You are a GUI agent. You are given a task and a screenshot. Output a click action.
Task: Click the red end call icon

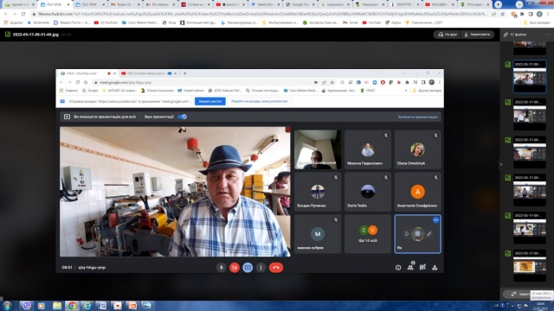point(276,268)
